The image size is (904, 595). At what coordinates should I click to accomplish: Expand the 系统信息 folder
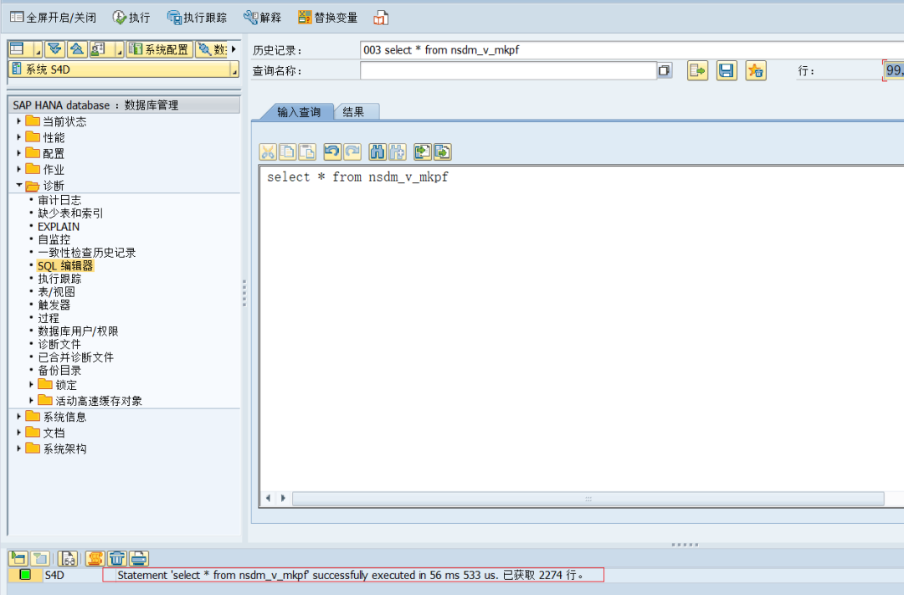coord(19,416)
